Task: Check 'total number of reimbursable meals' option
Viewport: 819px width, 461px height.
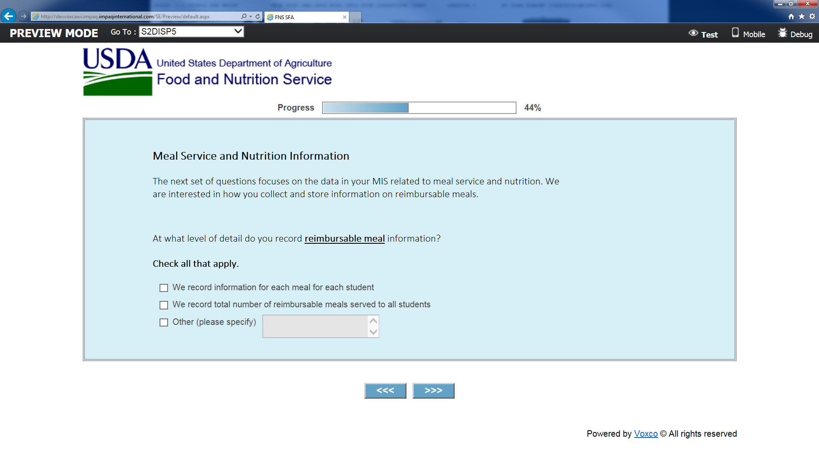Action: click(164, 305)
